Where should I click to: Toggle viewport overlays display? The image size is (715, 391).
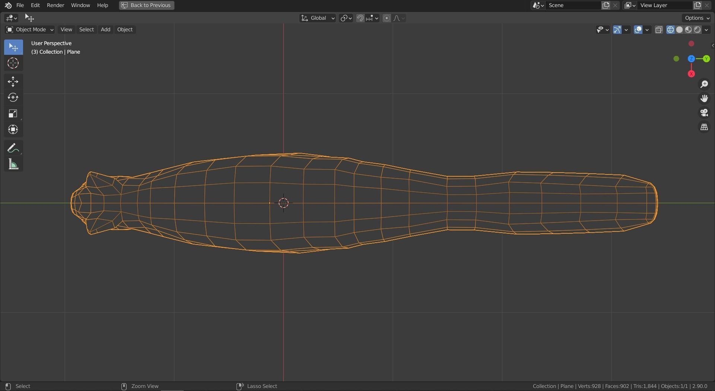638,30
